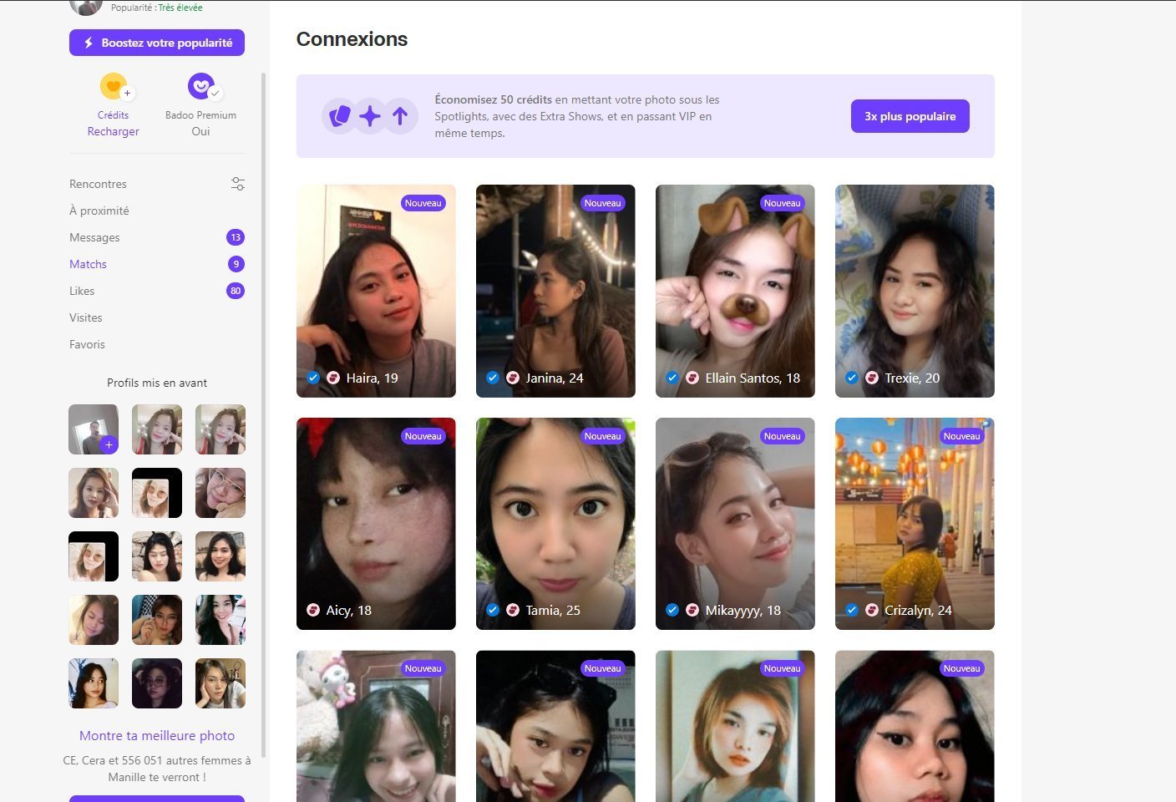
Task: Click the add-photo plus icon on own thumbnail
Action: pos(109,444)
